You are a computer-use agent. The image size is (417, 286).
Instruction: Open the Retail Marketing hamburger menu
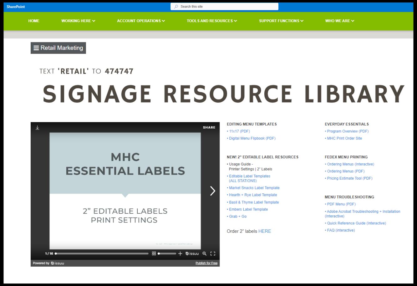coord(58,48)
